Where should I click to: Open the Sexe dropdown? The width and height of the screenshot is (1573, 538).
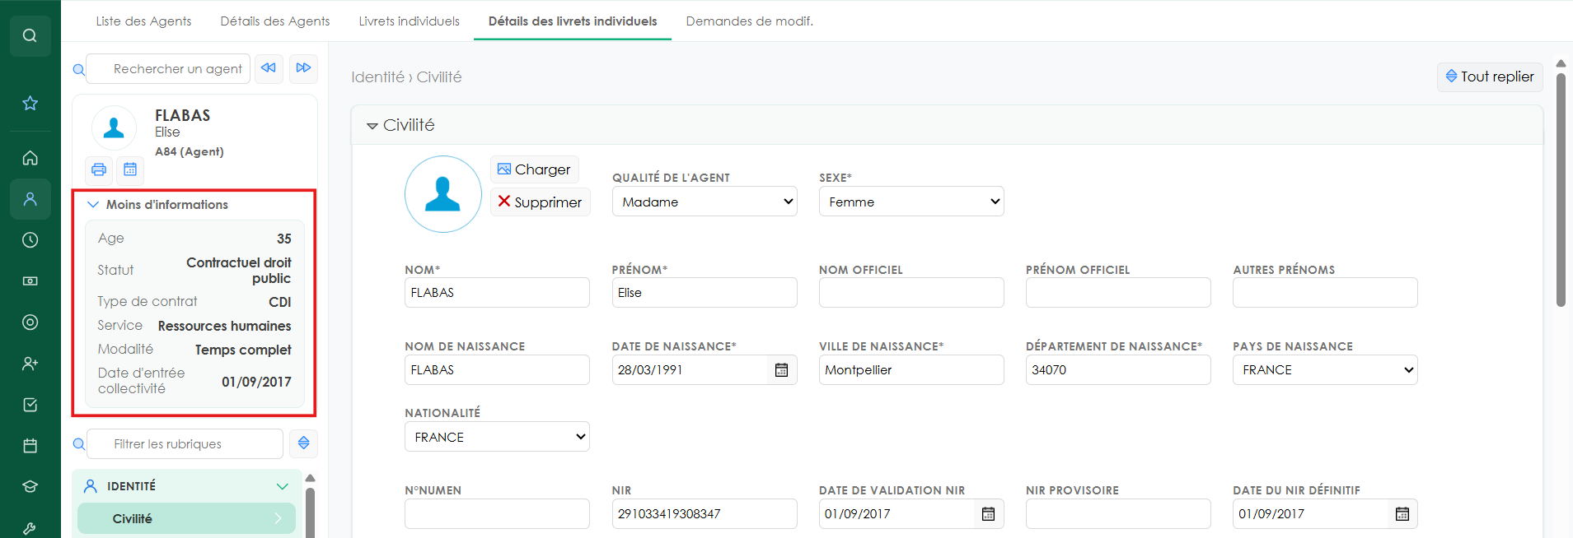coord(911,202)
